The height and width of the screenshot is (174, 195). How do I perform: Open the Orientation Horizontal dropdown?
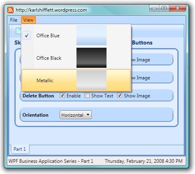pos(76,115)
